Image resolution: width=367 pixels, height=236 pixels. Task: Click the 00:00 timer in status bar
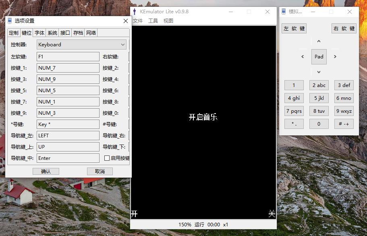tap(214, 225)
